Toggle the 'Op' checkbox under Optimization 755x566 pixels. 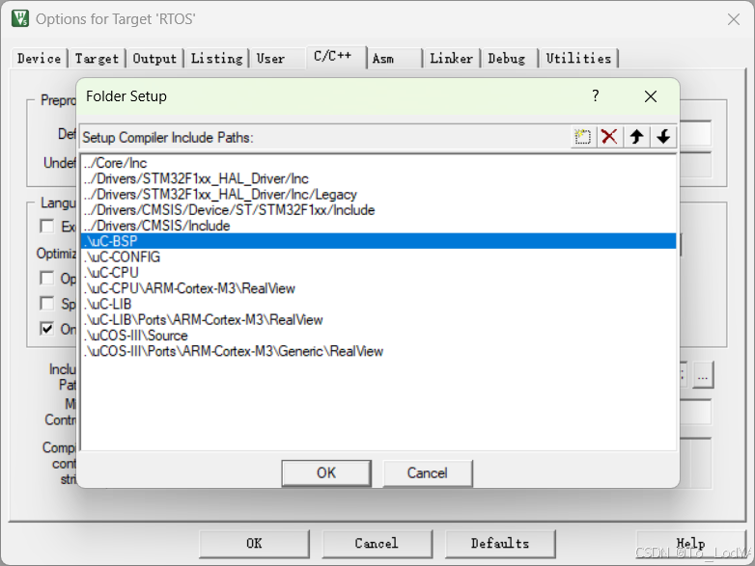(x=47, y=278)
